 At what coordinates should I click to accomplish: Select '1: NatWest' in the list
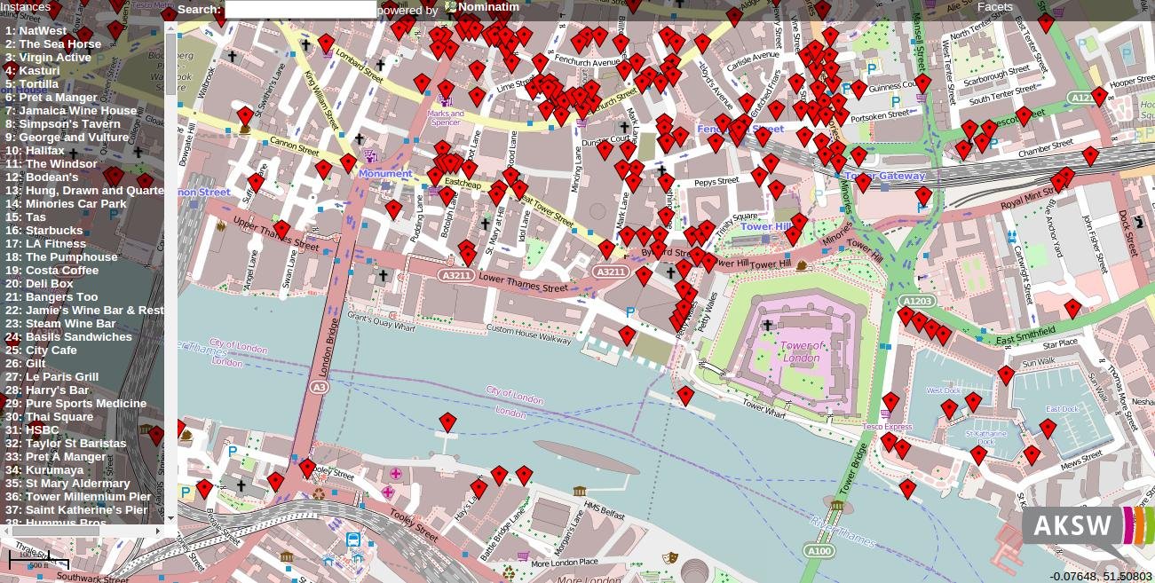(x=36, y=30)
